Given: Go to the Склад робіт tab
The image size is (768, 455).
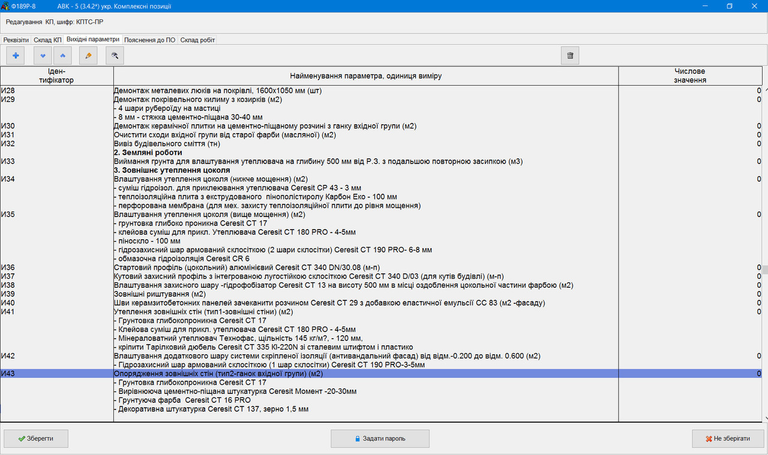Looking at the screenshot, I should tap(197, 40).
